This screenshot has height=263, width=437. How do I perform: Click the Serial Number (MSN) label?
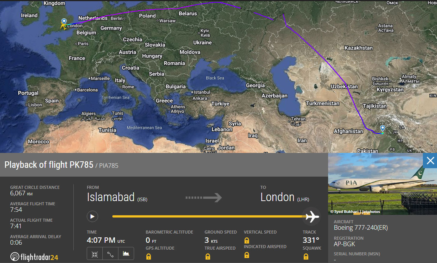tap(357, 254)
